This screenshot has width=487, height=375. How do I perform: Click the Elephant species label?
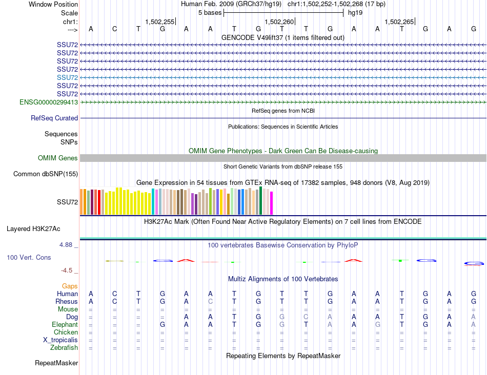click(x=65, y=325)
